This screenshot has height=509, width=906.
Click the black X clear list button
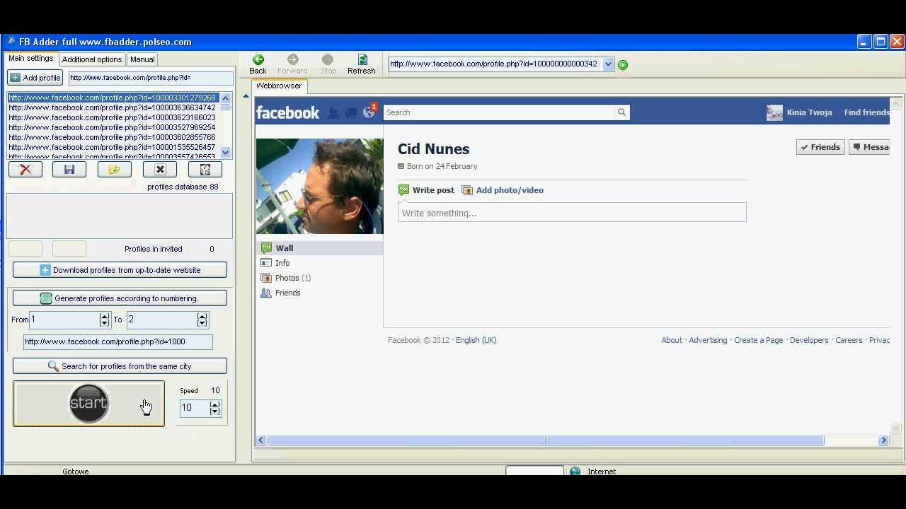(x=160, y=170)
